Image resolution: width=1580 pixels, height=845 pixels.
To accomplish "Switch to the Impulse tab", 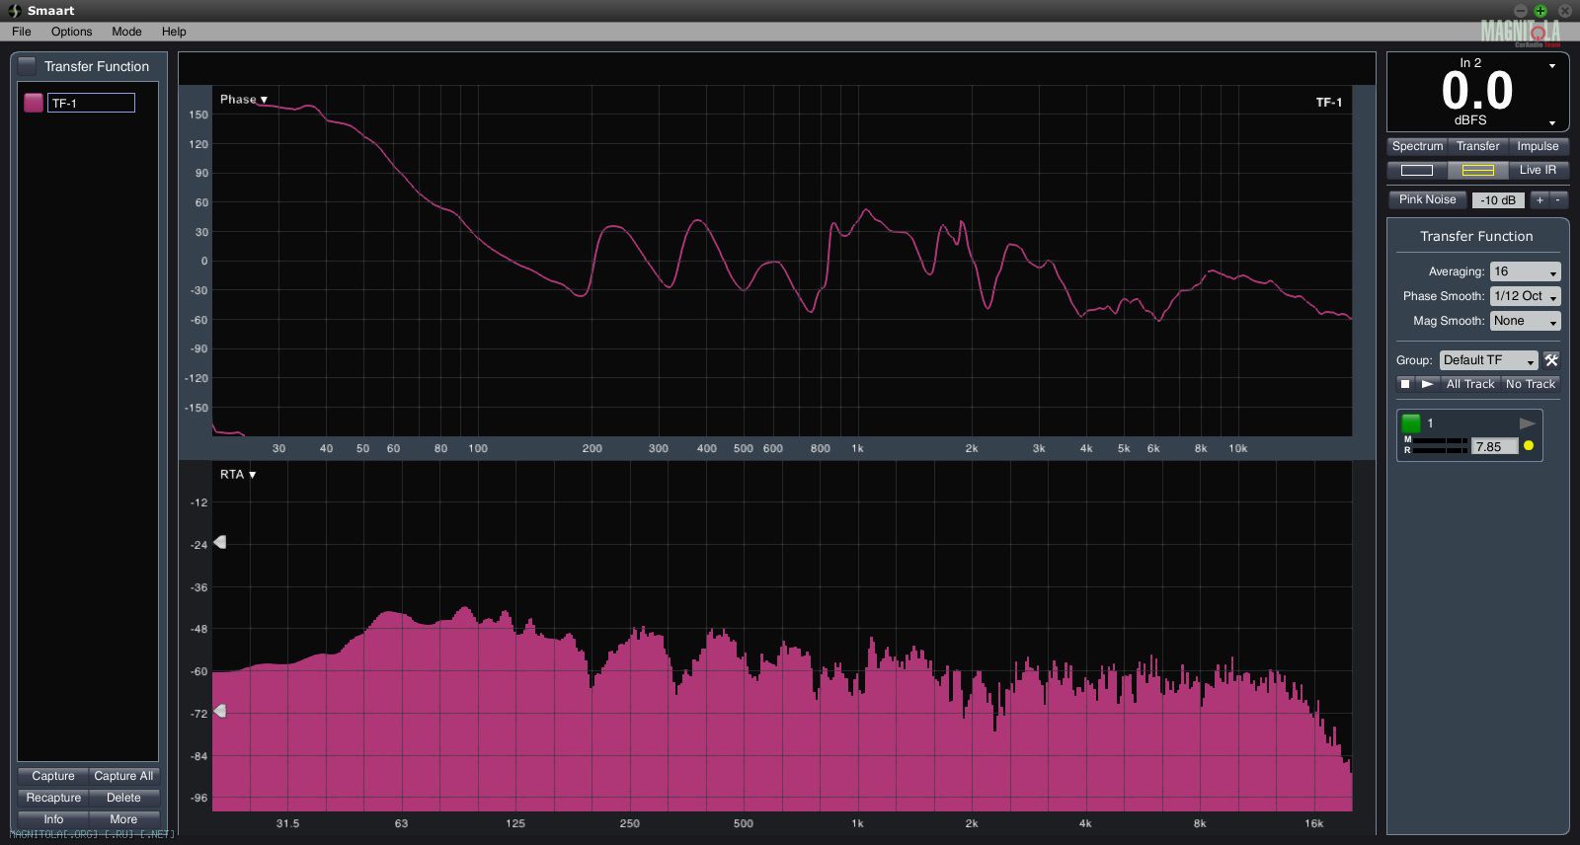I will click(1537, 146).
